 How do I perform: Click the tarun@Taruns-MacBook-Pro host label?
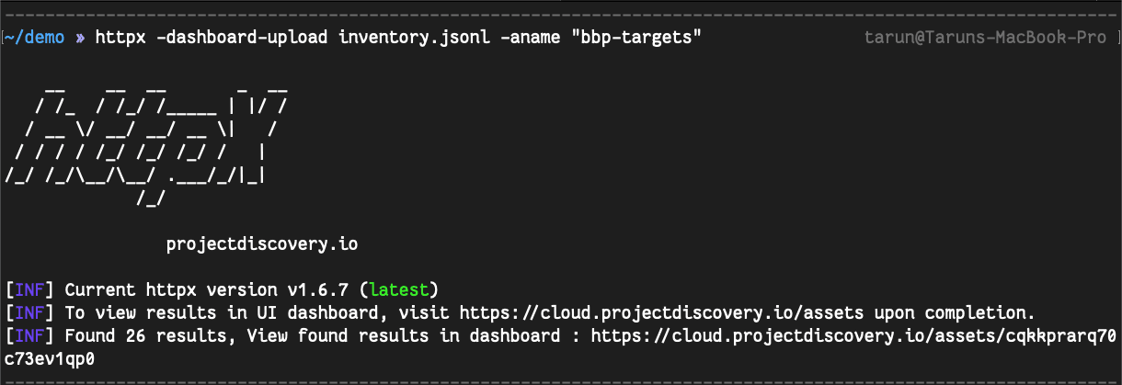coord(986,38)
